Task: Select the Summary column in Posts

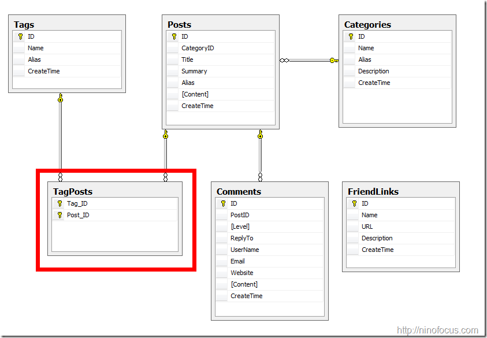Action: 221,71
